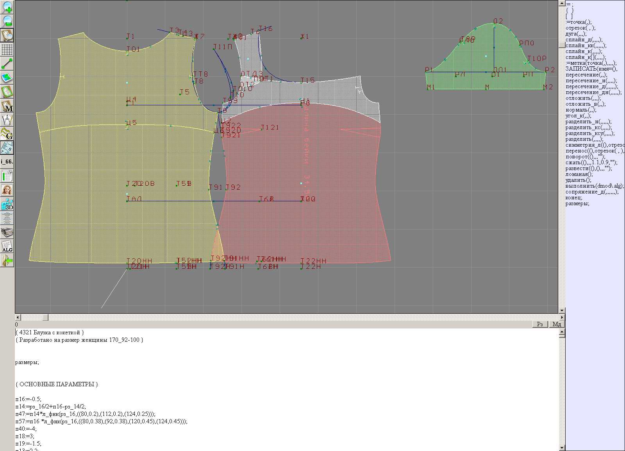Click the pattern icon marked with letter G
The width and height of the screenshot is (625, 451).
pos(7,134)
